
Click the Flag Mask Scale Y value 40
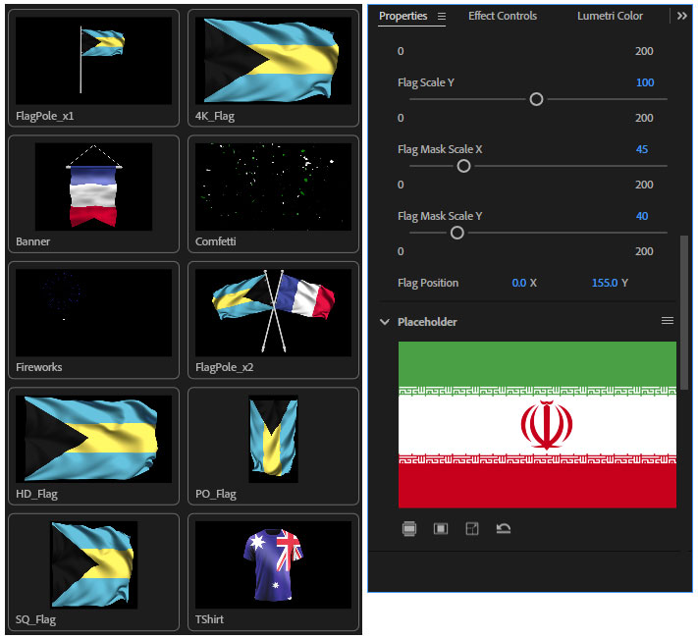tap(642, 216)
